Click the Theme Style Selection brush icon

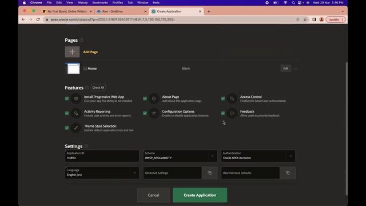coord(76,128)
